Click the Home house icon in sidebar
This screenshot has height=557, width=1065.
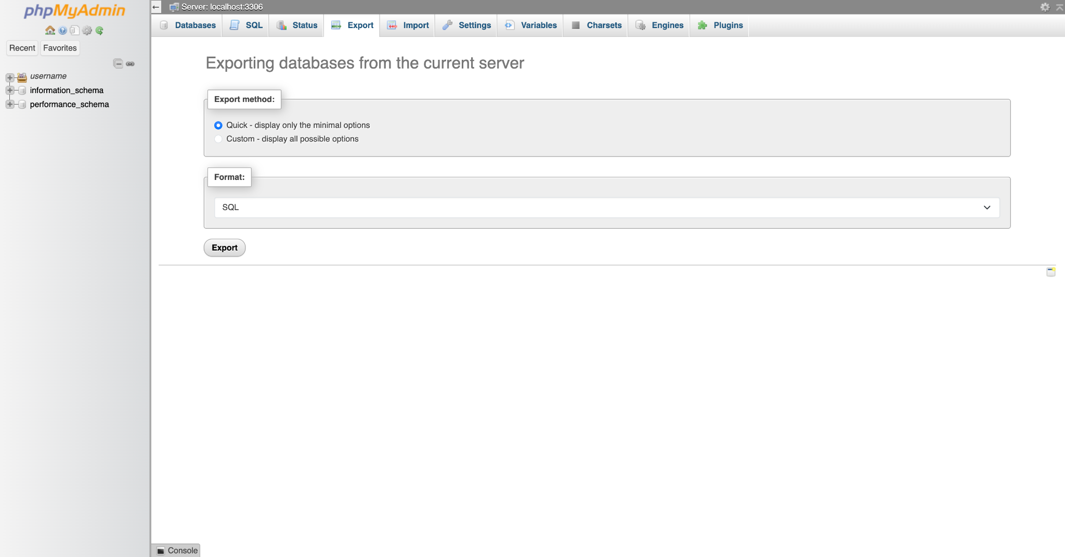point(50,30)
